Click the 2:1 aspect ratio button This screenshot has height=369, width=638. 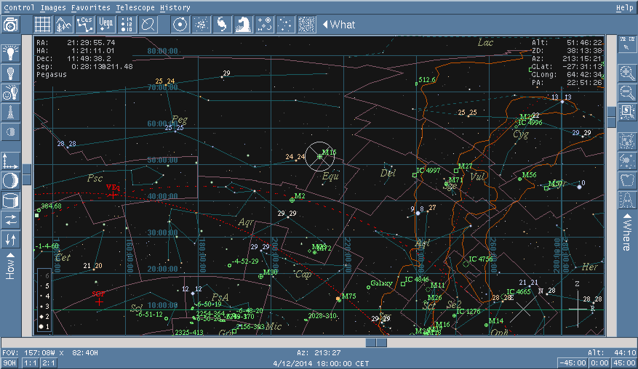[x=49, y=362]
